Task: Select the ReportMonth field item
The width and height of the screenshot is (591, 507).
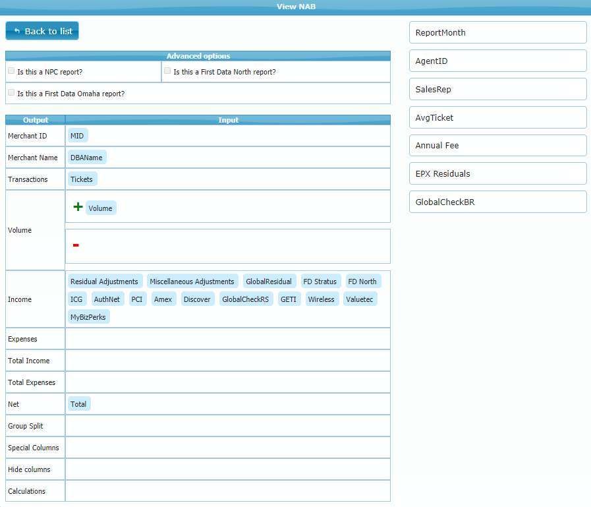Action: click(497, 32)
